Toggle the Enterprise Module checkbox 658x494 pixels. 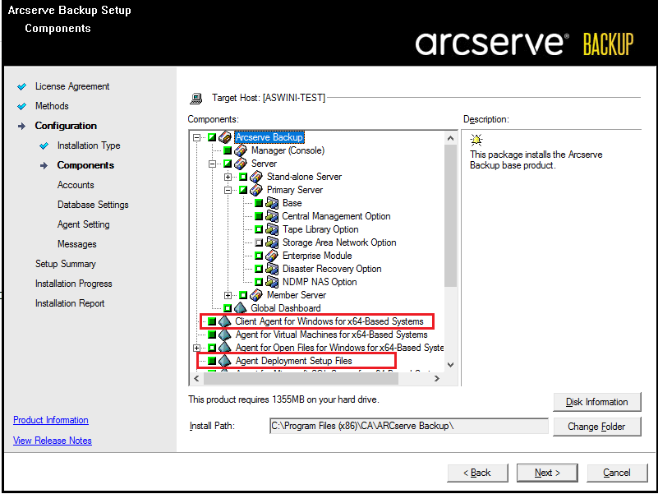pos(259,256)
